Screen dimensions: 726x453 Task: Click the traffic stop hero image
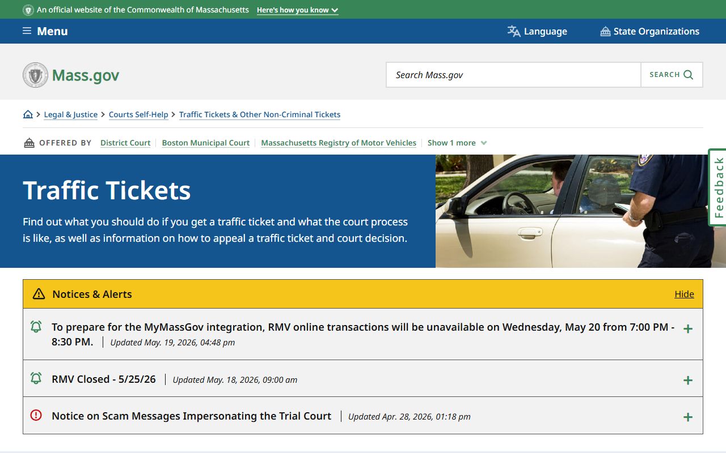(x=581, y=211)
